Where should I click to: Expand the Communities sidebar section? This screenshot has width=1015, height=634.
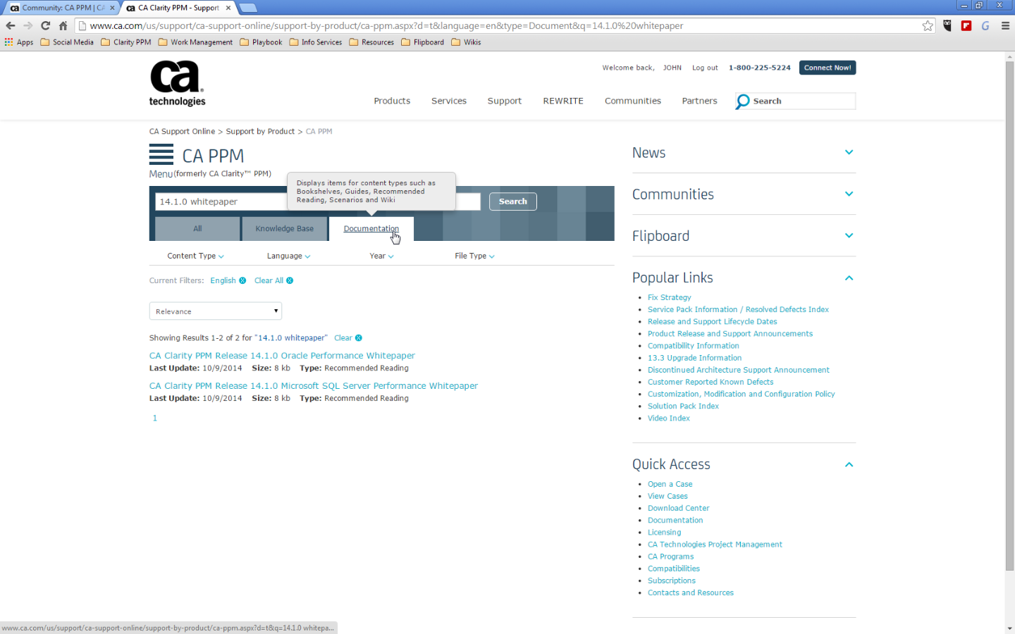pyautogui.click(x=849, y=194)
